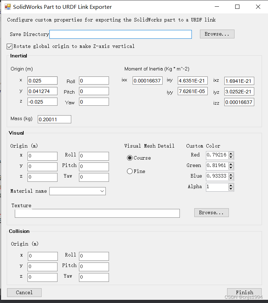
Task: Close the URDF Link Exporter window
Action: click(258, 7)
